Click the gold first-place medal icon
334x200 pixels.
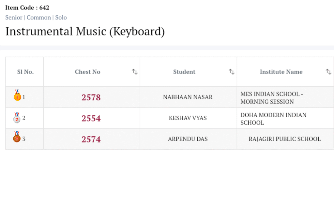coord(17,96)
